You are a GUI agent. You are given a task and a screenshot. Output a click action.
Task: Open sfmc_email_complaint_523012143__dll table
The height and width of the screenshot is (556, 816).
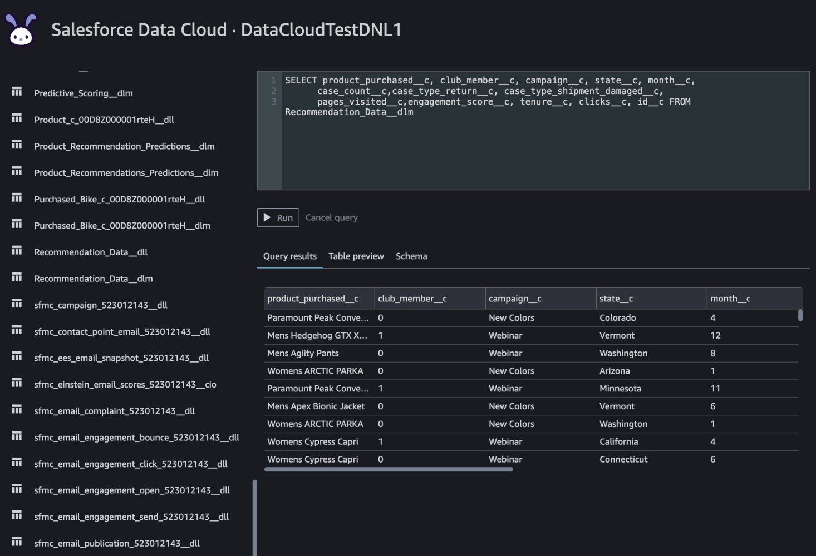(x=115, y=411)
